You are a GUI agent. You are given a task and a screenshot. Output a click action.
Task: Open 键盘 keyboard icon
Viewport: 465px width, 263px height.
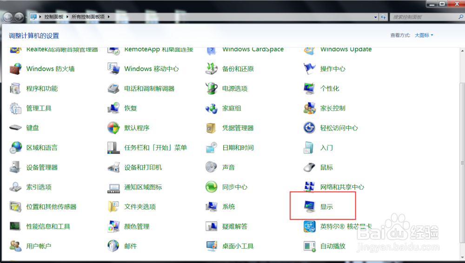[15, 128]
